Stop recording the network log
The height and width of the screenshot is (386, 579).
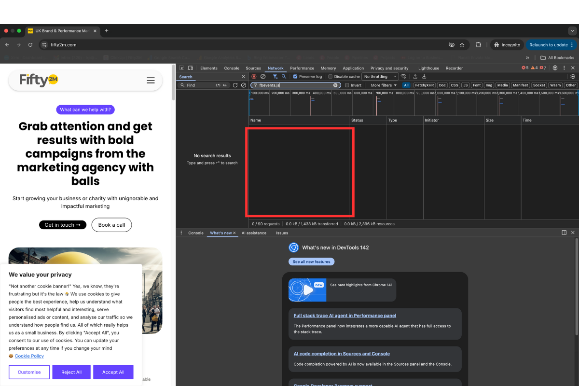pyautogui.click(x=254, y=76)
